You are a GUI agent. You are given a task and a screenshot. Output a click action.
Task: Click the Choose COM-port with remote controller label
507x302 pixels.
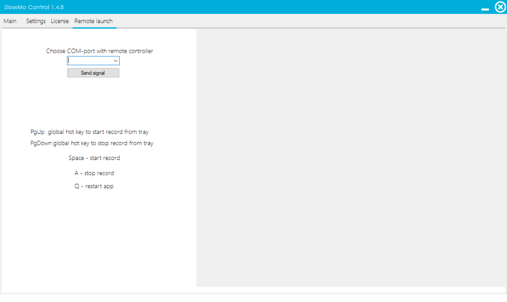[x=100, y=51]
